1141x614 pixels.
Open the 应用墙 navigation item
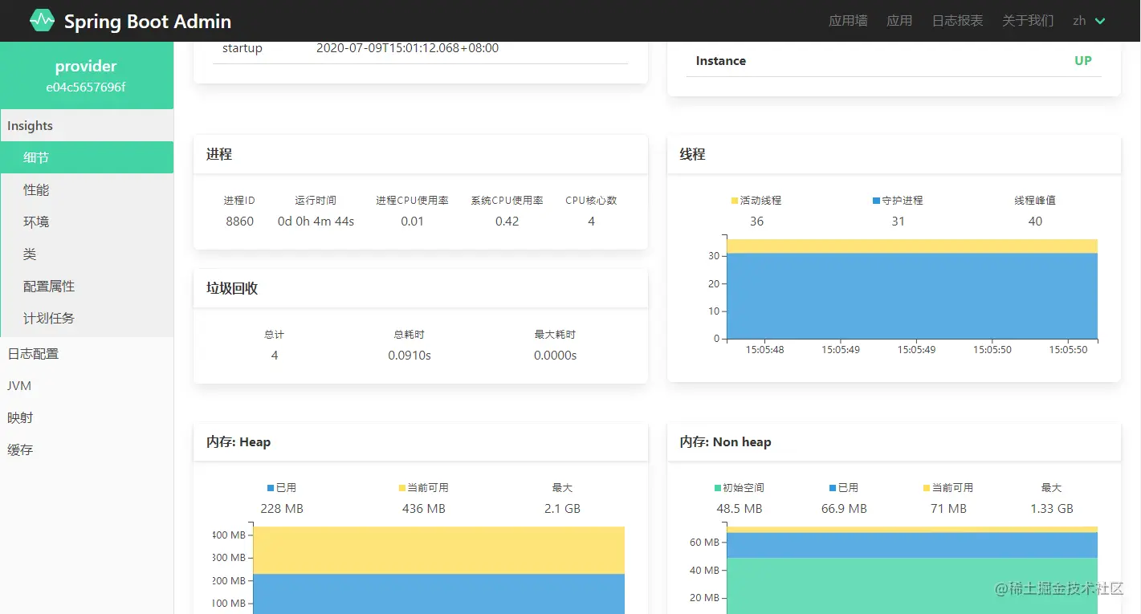click(848, 21)
